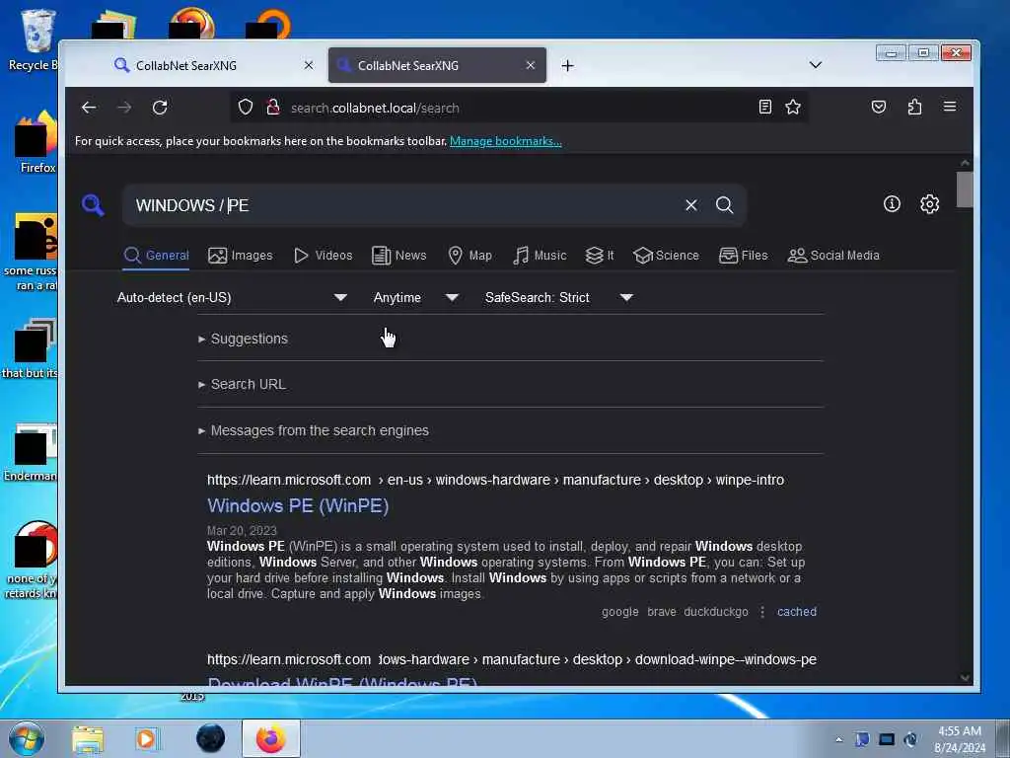Switch to the Science category
The width and height of the screenshot is (1010, 758).
[666, 256]
